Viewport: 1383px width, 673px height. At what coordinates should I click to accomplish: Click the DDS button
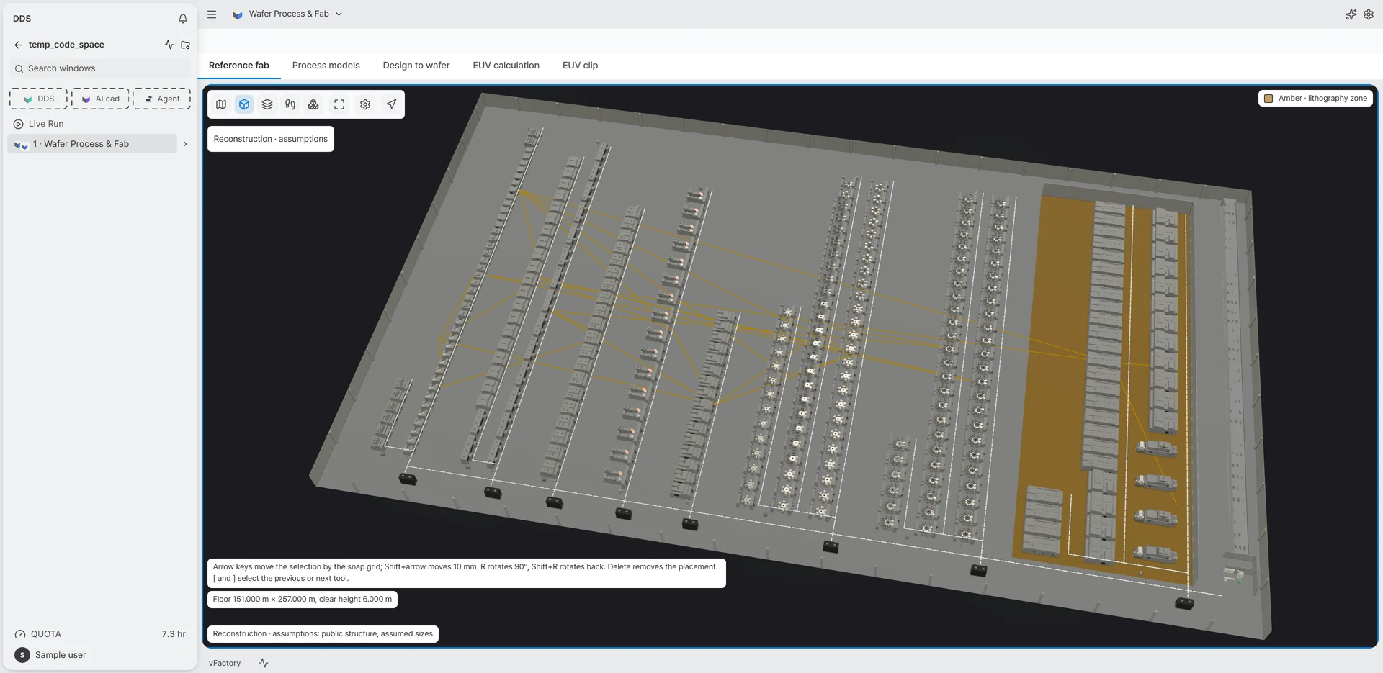point(38,99)
